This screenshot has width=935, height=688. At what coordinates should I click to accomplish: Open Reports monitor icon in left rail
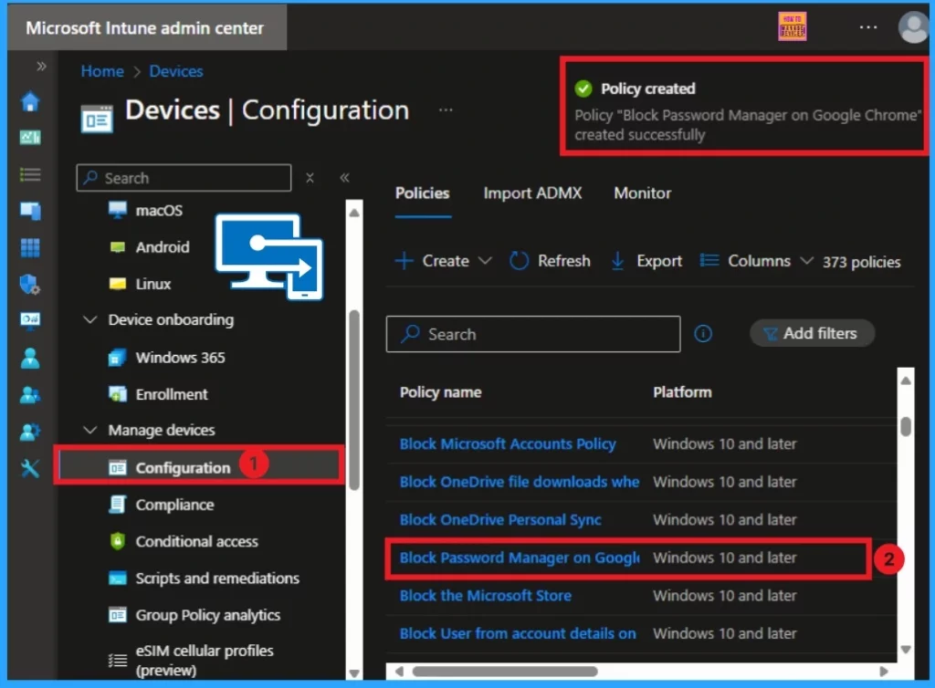click(x=30, y=320)
